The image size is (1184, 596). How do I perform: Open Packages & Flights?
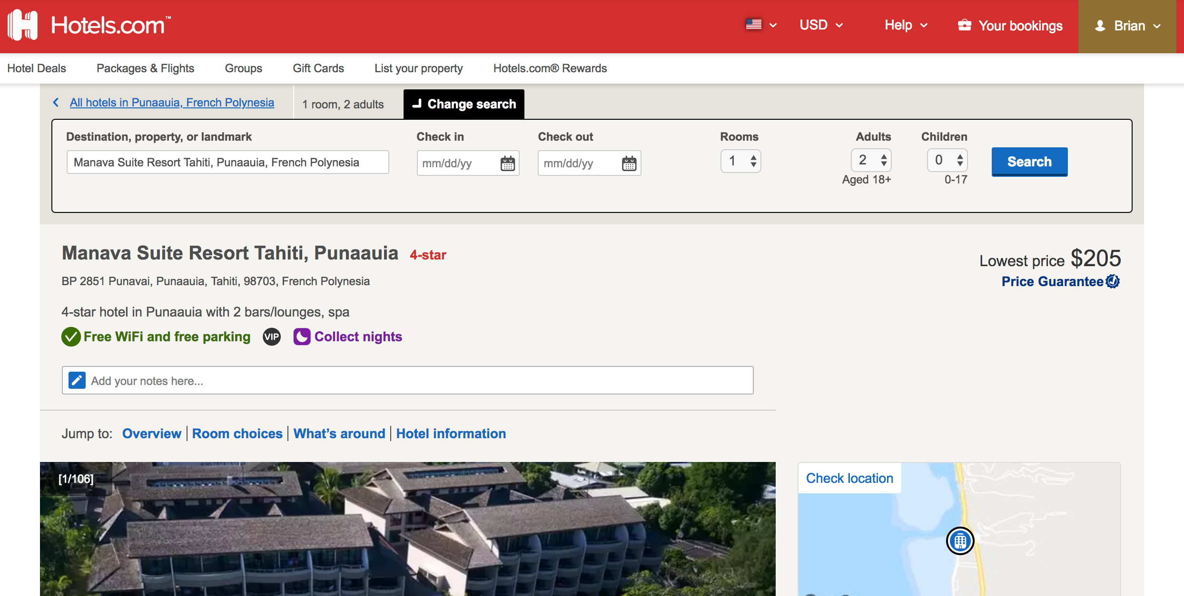tap(145, 68)
